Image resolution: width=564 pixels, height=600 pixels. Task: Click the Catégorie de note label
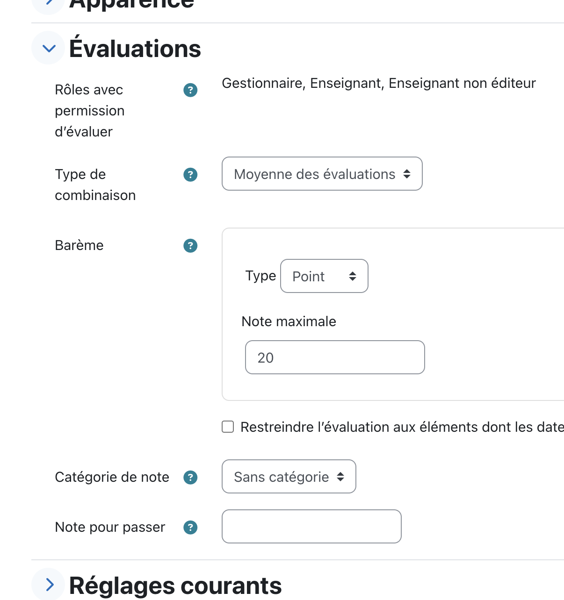click(112, 477)
